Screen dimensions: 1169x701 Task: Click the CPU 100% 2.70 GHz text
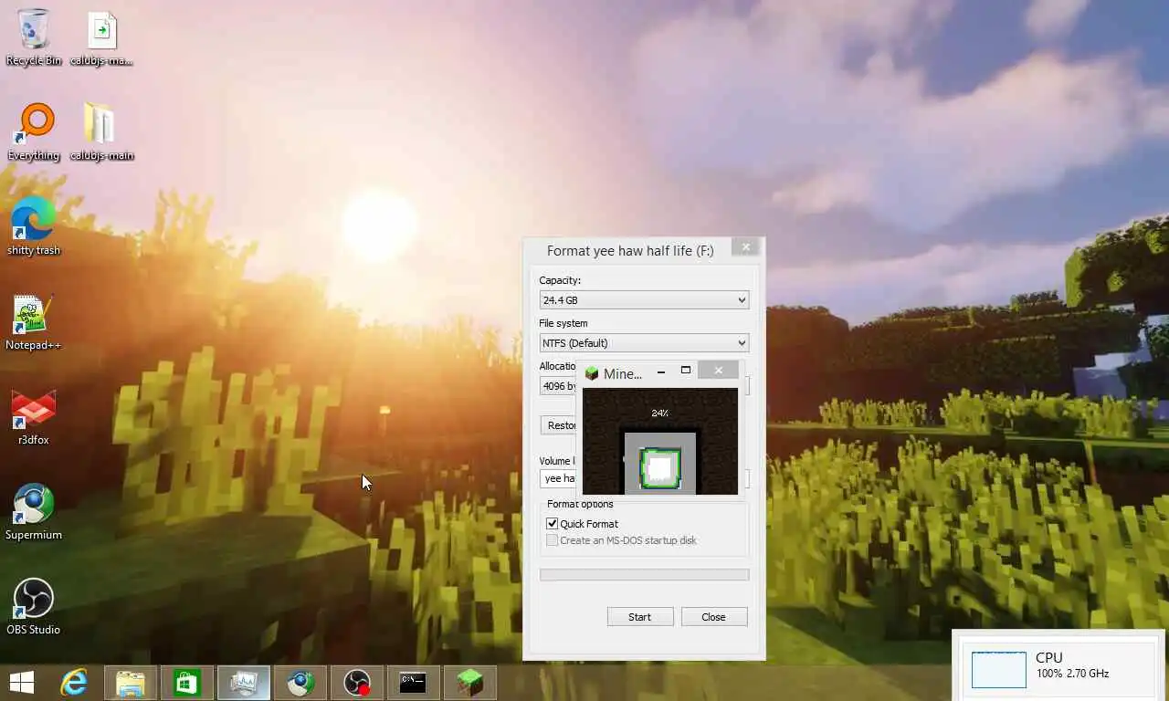click(x=1072, y=665)
